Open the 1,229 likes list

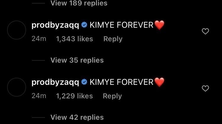coord(75,96)
